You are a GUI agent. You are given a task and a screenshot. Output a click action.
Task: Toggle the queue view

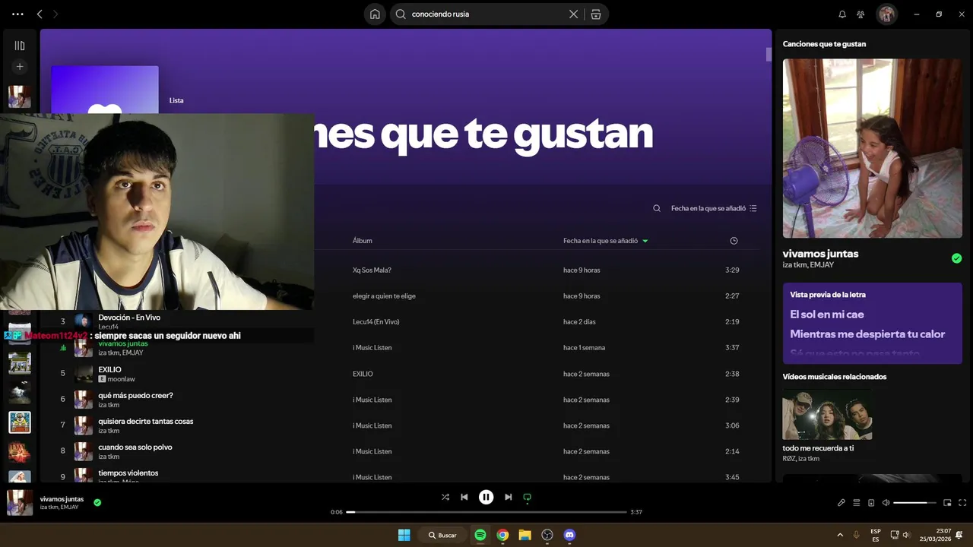(856, 502)
